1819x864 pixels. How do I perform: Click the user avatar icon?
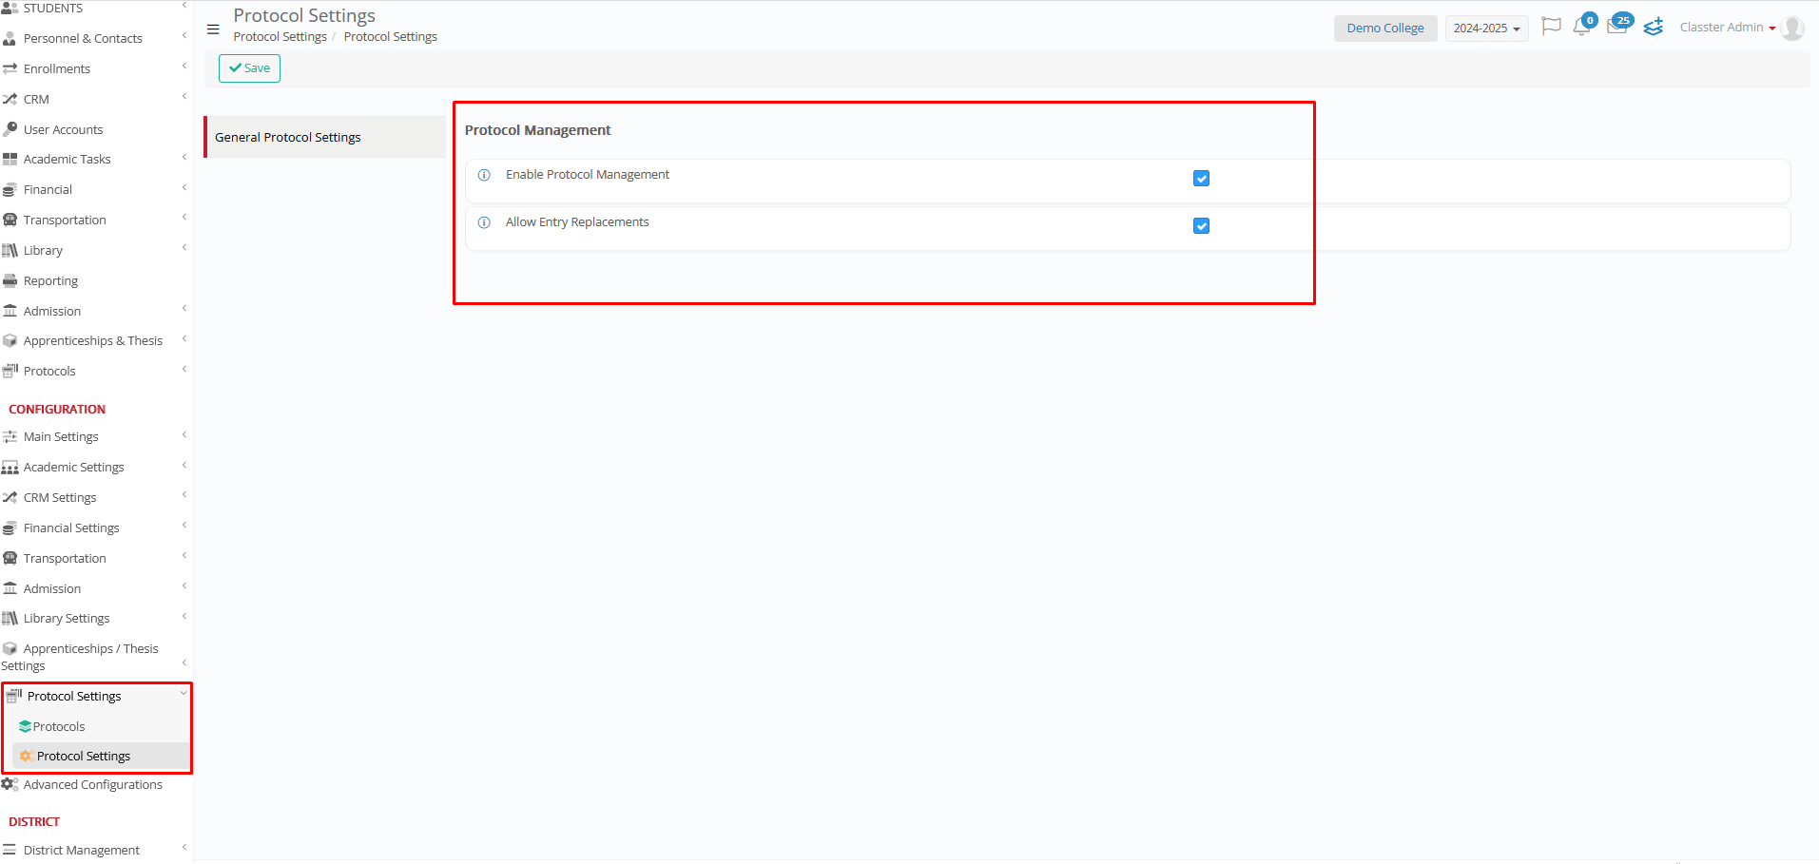pos(1792,29)
